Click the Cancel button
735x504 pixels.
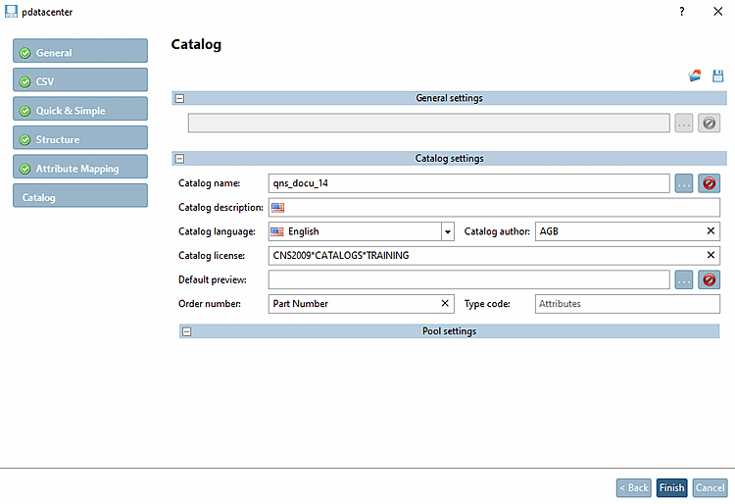pyautogui.click(x=710, y=487)
